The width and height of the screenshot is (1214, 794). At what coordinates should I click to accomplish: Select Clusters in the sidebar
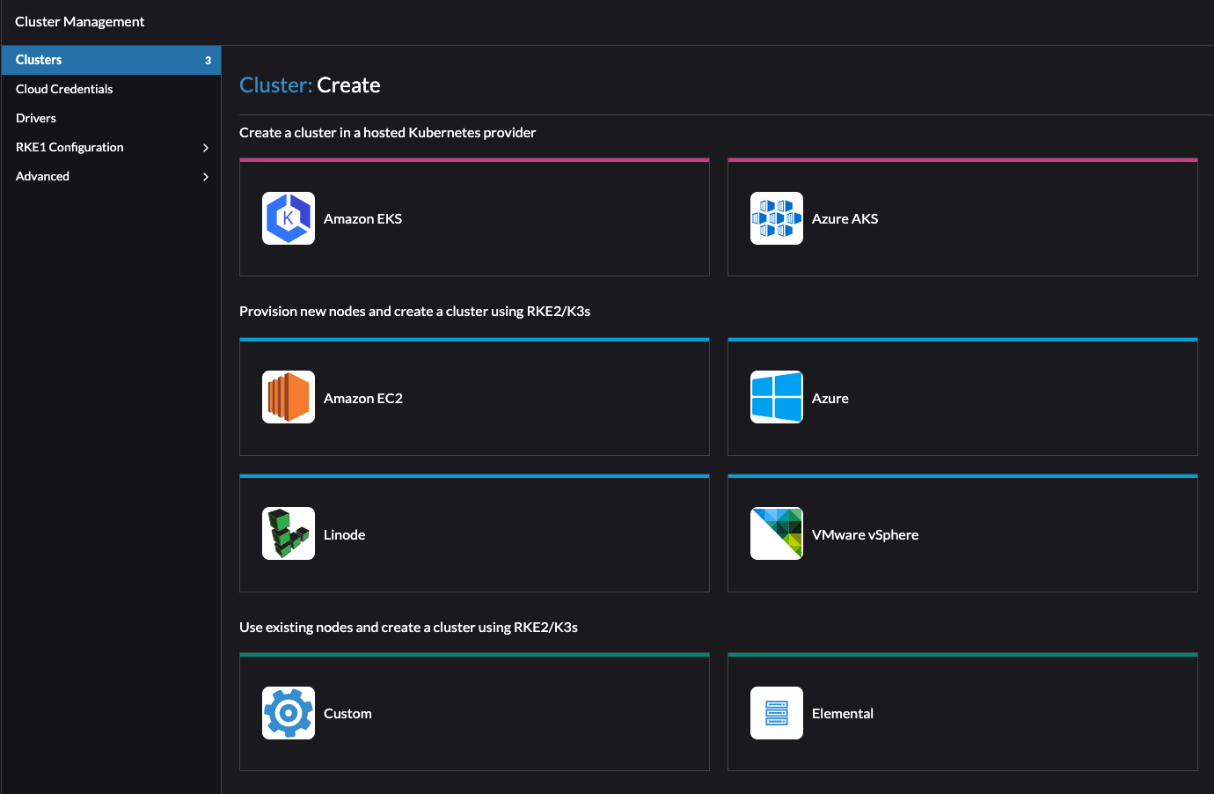click(111, 60)
